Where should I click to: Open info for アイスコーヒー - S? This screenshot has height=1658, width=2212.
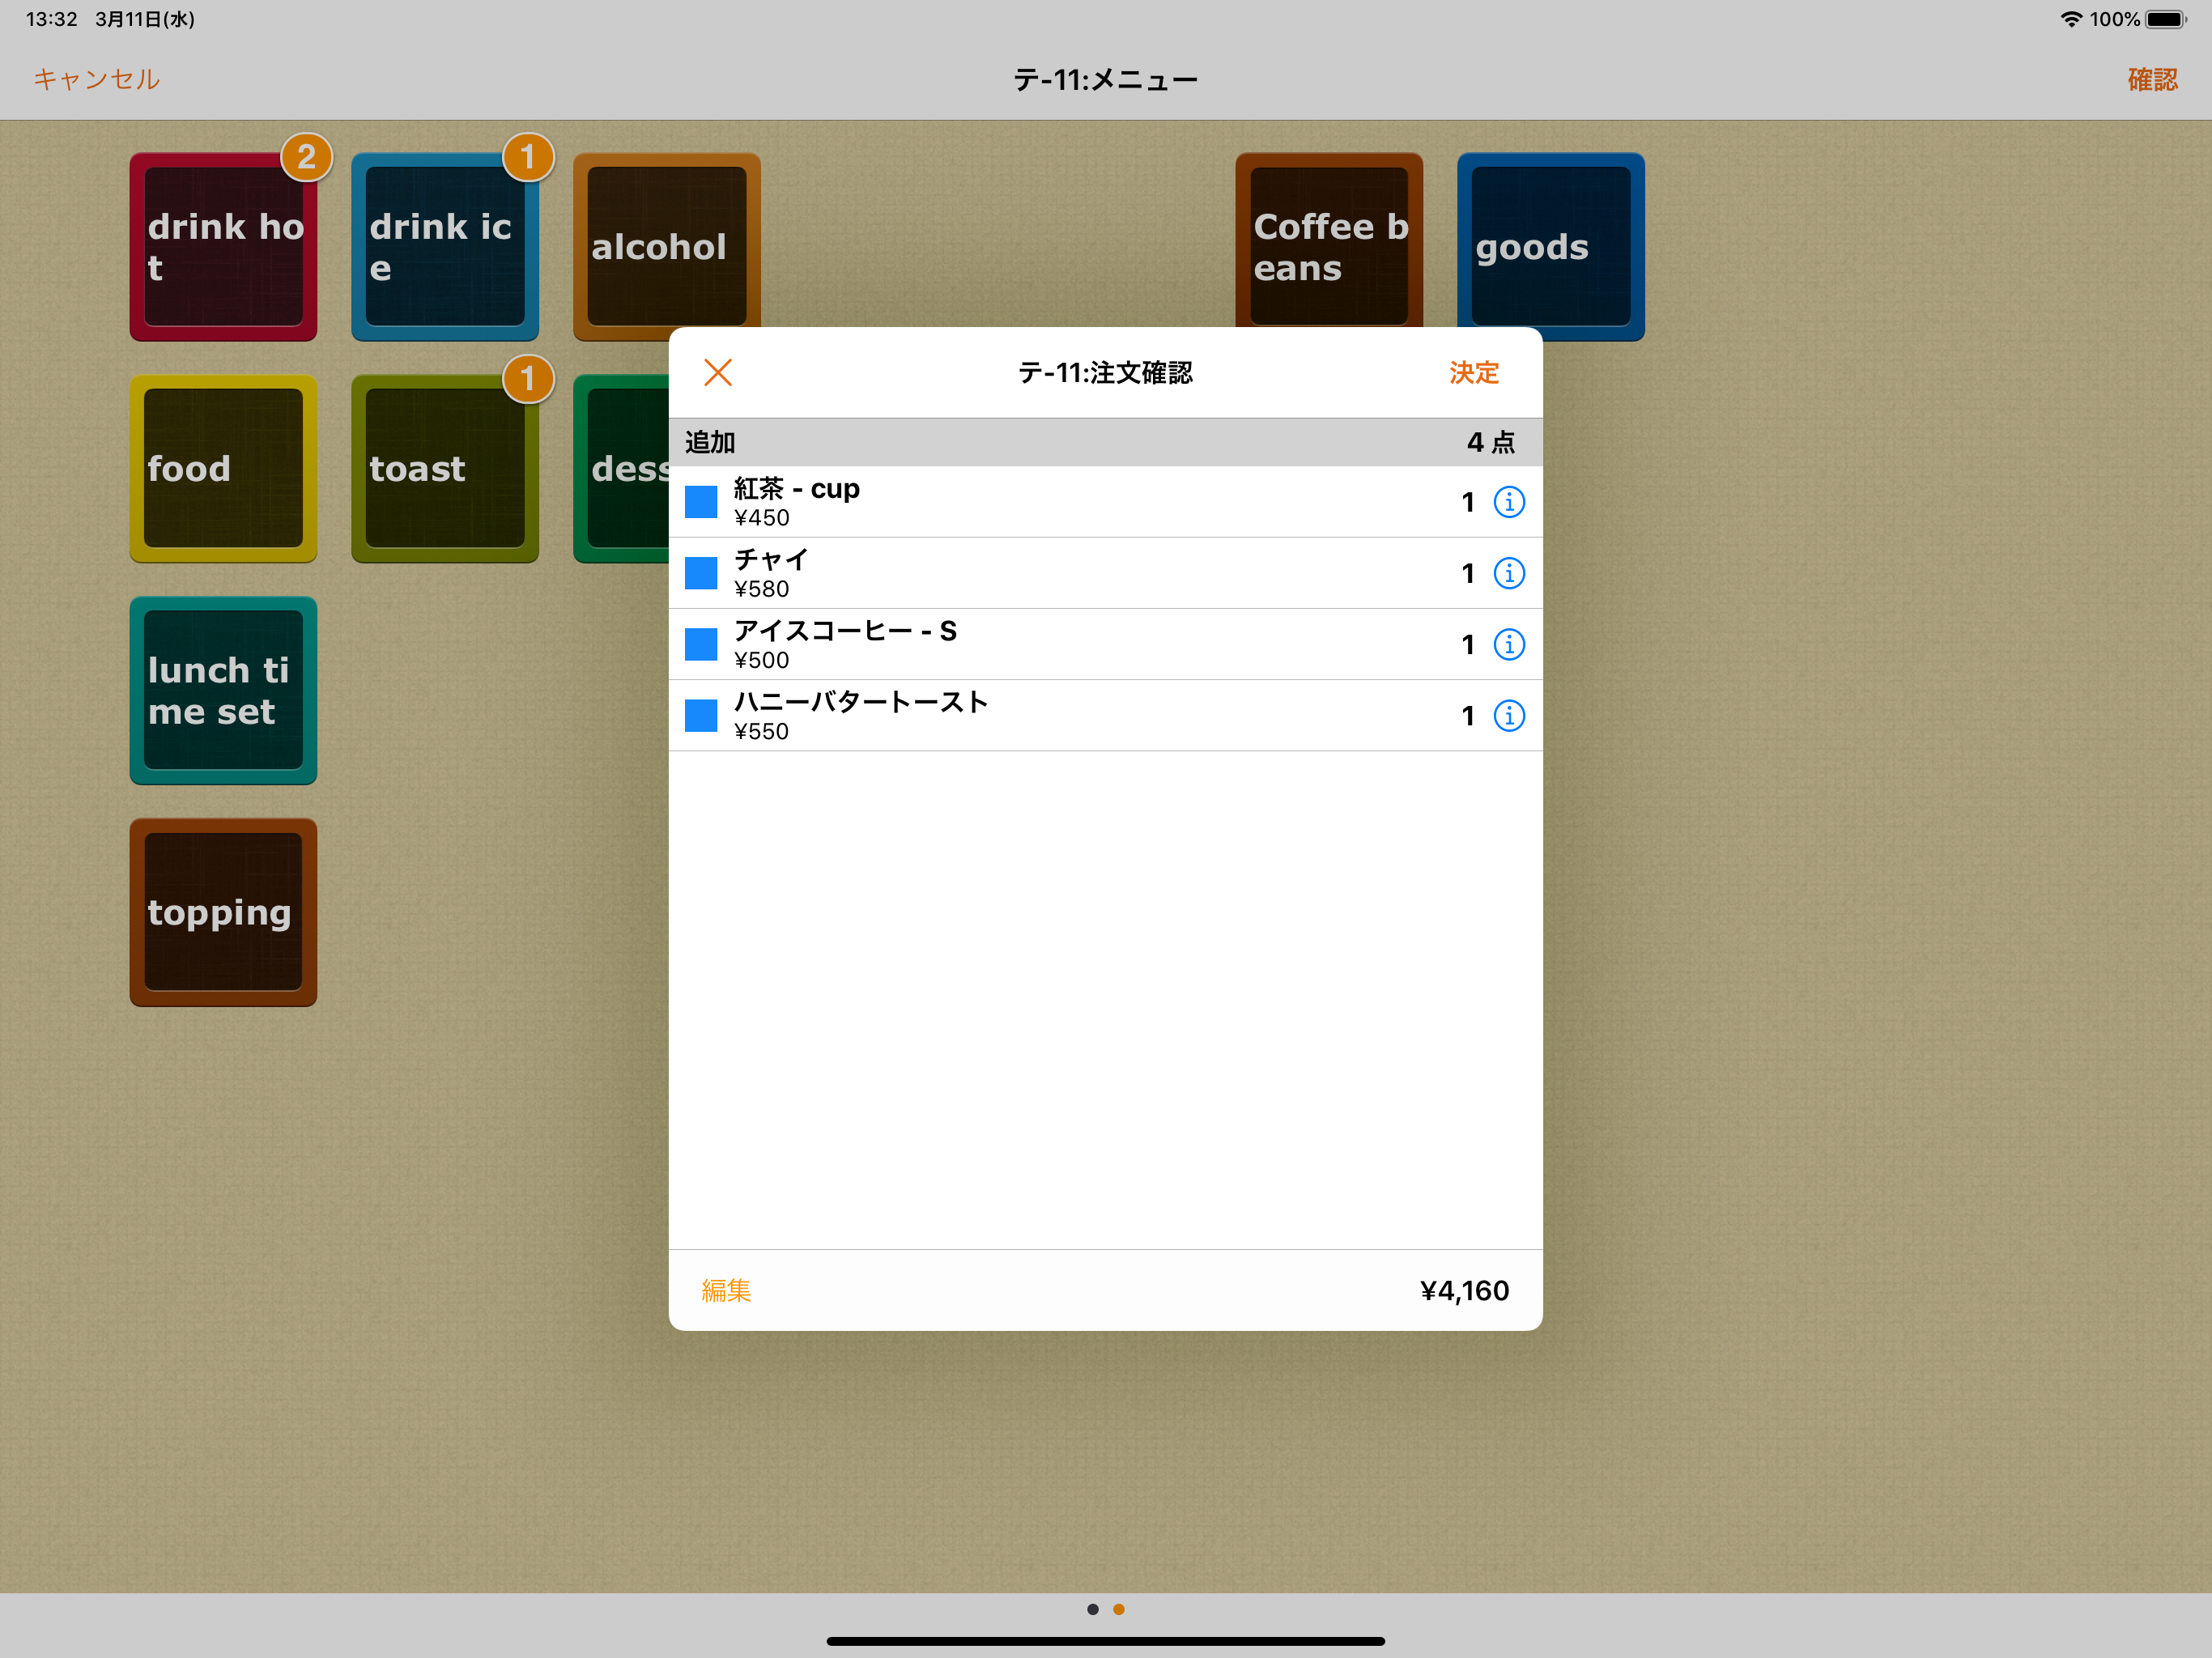click(x=1509, y=644)
